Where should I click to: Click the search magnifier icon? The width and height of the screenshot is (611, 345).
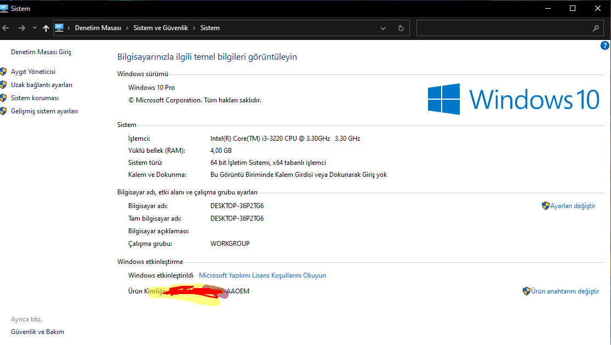pyautogui.click(x=596, y=28)
